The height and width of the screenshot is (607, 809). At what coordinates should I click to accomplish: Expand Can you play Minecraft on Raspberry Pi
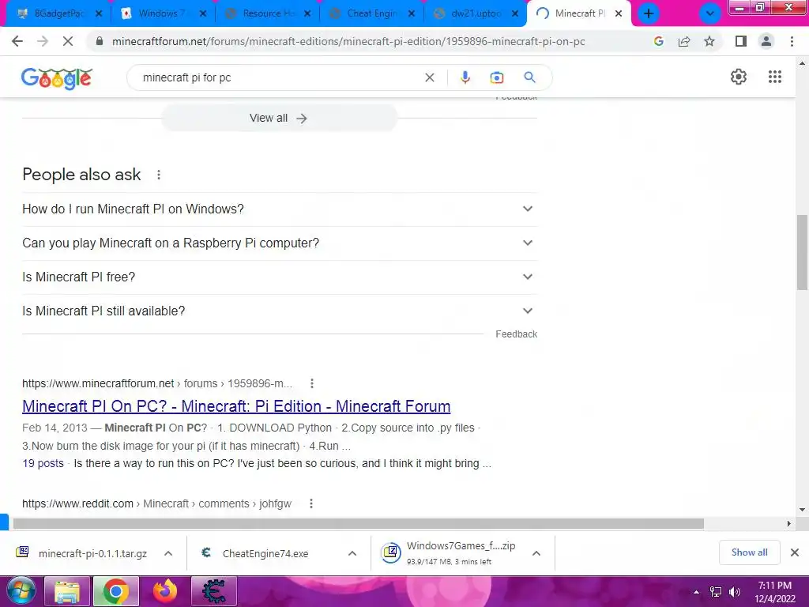(280, 243)
